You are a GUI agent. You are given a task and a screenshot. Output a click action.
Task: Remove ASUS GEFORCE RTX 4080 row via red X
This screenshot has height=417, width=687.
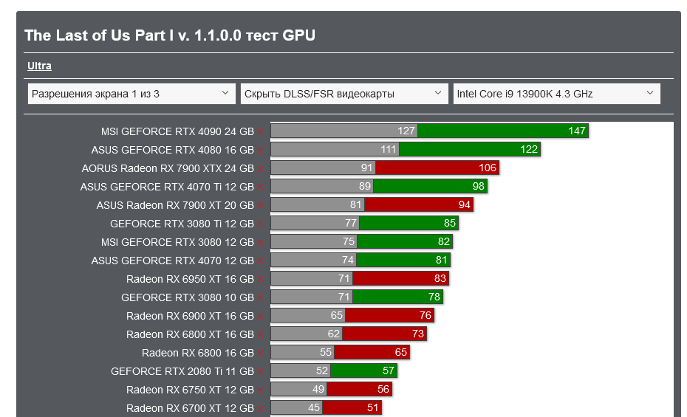(260, 150)
